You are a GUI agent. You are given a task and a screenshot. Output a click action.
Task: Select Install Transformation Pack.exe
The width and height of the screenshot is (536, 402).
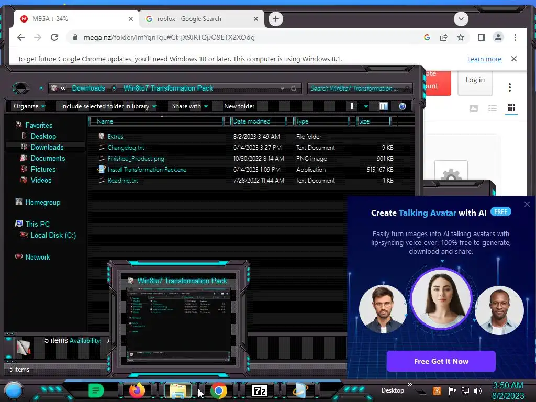[147, 170]
